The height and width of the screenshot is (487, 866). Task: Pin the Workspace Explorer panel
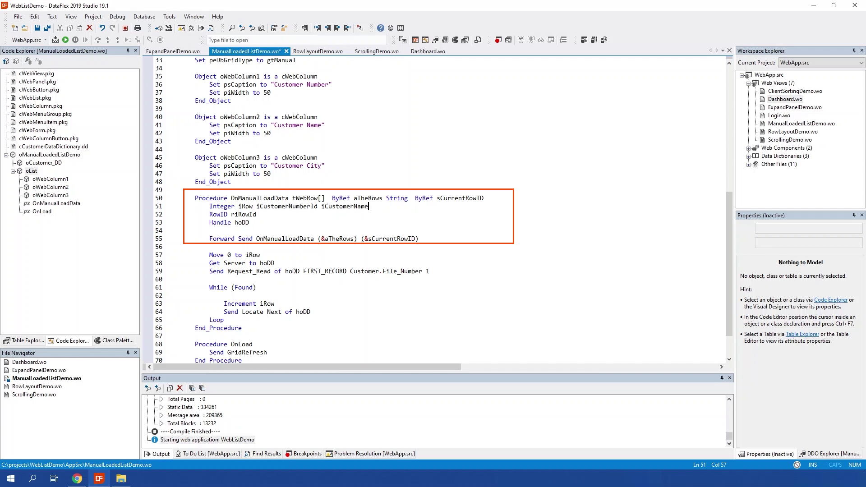[x=854, y=51]
